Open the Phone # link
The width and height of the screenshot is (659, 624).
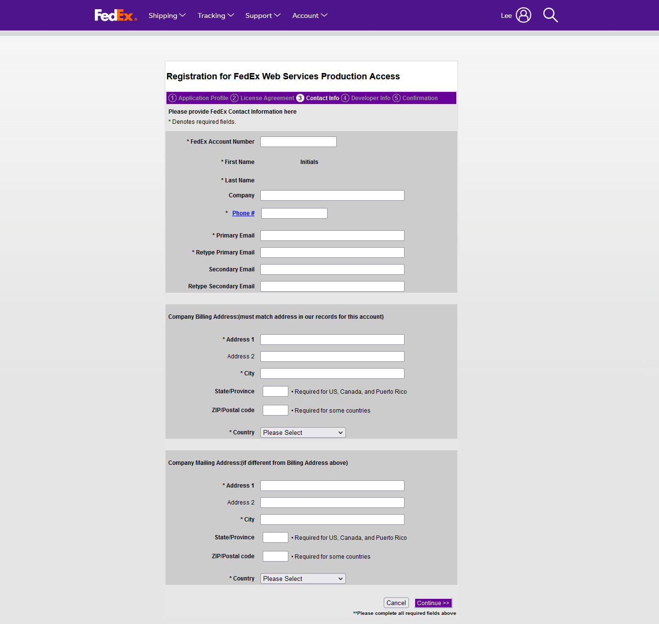tap(243, 213)
